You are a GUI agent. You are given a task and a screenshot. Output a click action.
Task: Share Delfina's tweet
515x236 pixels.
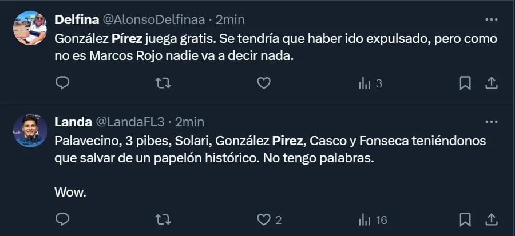click(x=491, y=83)
